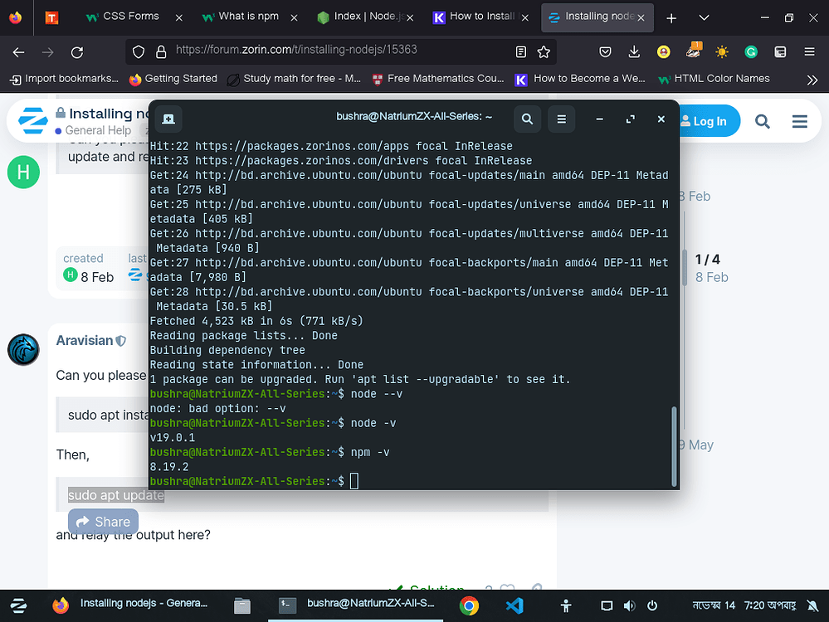
Task: Open the Dark Reader sun extension icon
Action: coord(722,51)
